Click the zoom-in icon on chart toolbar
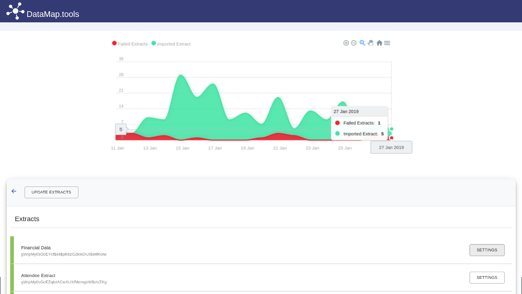The image size is (522, 294). 346,43
